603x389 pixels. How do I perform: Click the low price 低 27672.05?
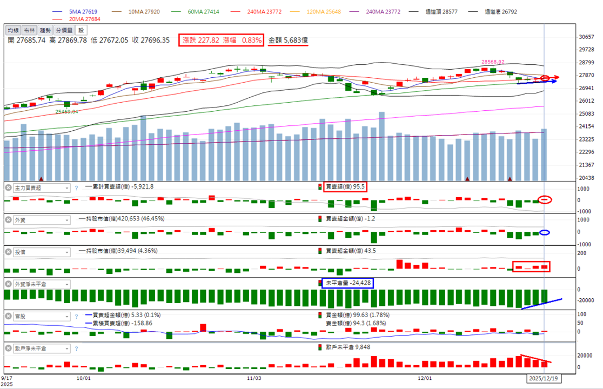coord(110,41)
